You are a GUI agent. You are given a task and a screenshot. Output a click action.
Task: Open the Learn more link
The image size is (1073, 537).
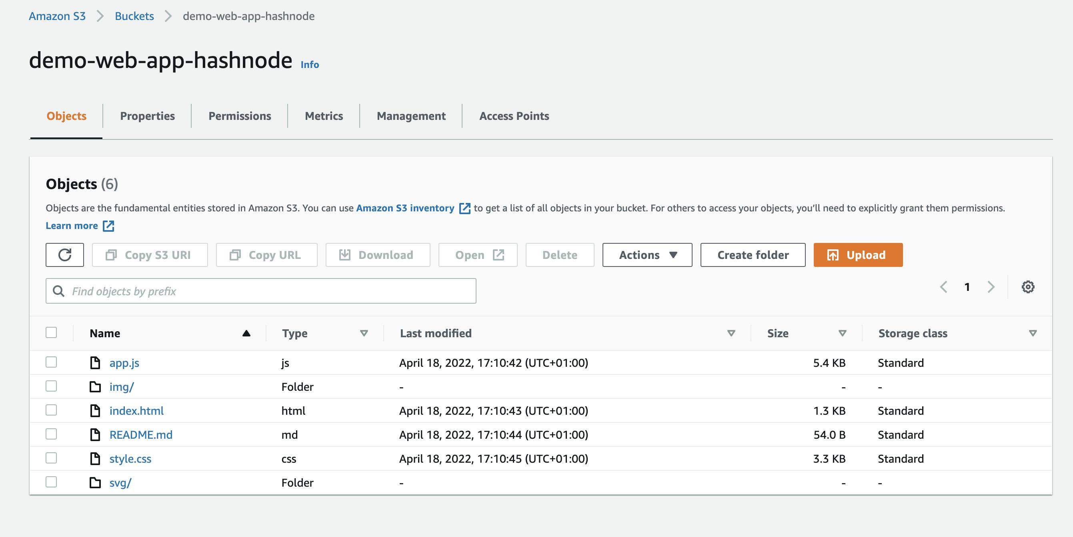pos(72,226)
